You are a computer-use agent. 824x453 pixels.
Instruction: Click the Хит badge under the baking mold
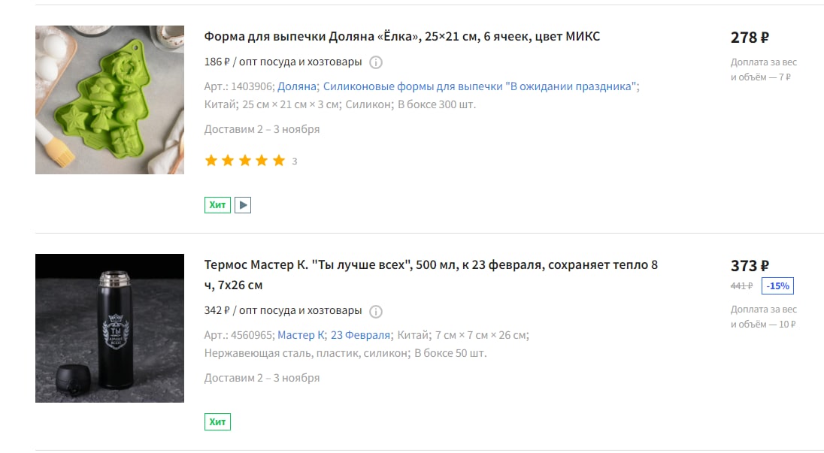(x=217, y=205)
